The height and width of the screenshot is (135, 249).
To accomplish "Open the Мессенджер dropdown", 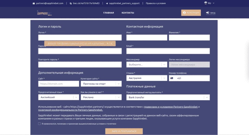I will pyautogui.click(x=147, y=64).
